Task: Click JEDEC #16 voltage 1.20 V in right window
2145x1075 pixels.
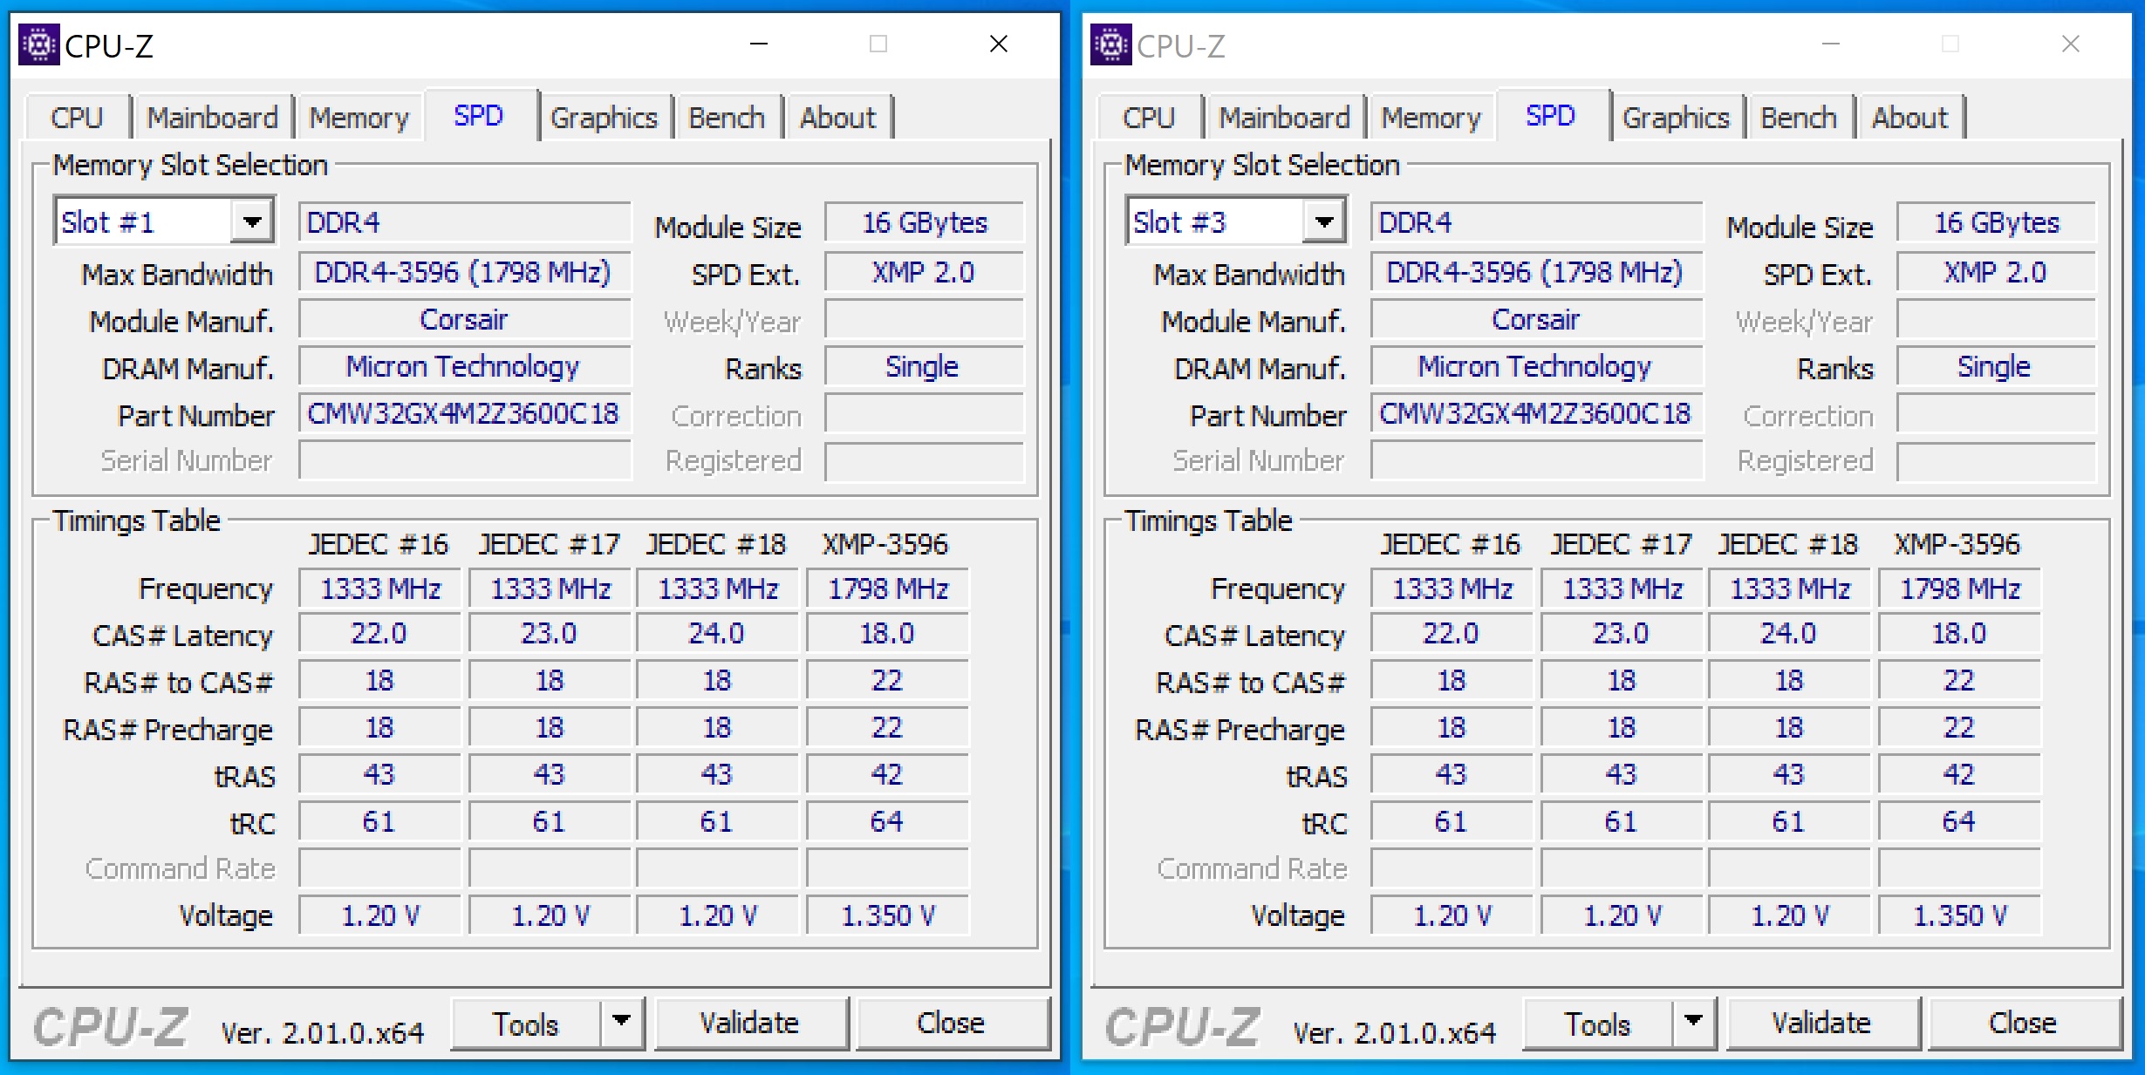Action: coord(1452,915)
